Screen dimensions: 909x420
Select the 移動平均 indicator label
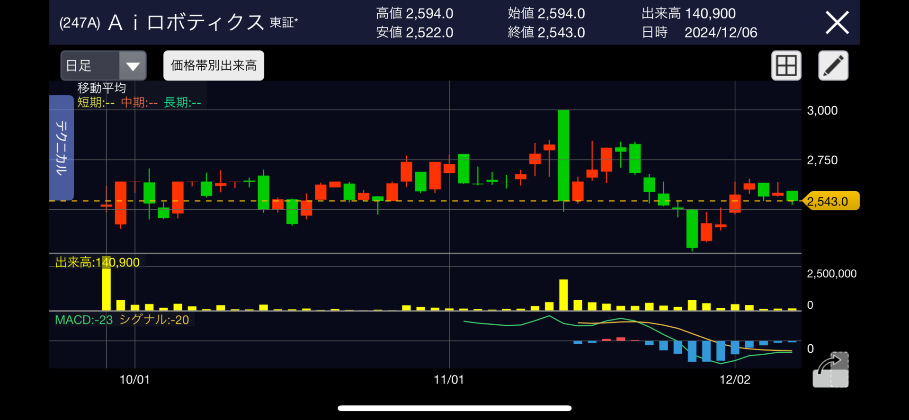[x=102, y=88]
